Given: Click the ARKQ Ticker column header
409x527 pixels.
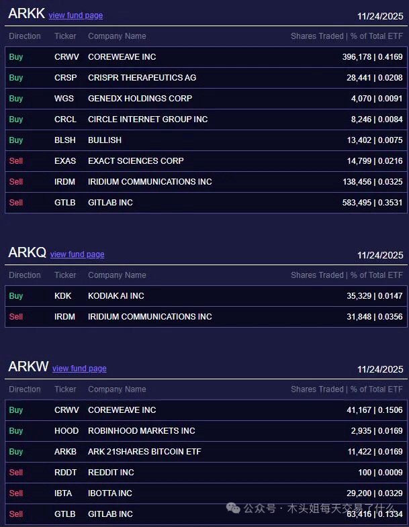Looking at the screenshot, I should 65,275.
